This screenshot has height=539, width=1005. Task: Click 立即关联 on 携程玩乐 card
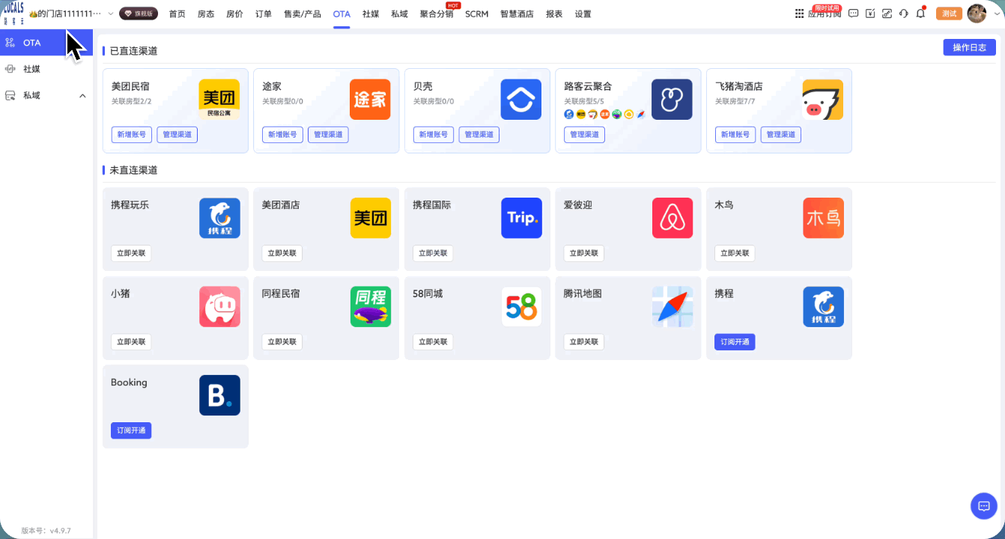[x=131, y=253]
